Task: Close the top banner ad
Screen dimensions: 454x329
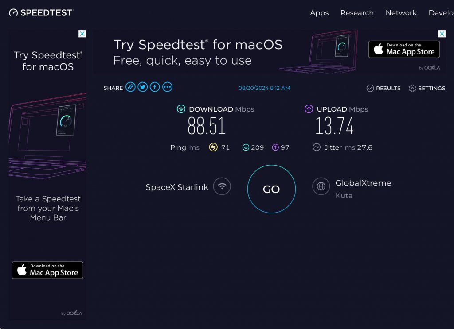Action: tap(442, 34)
